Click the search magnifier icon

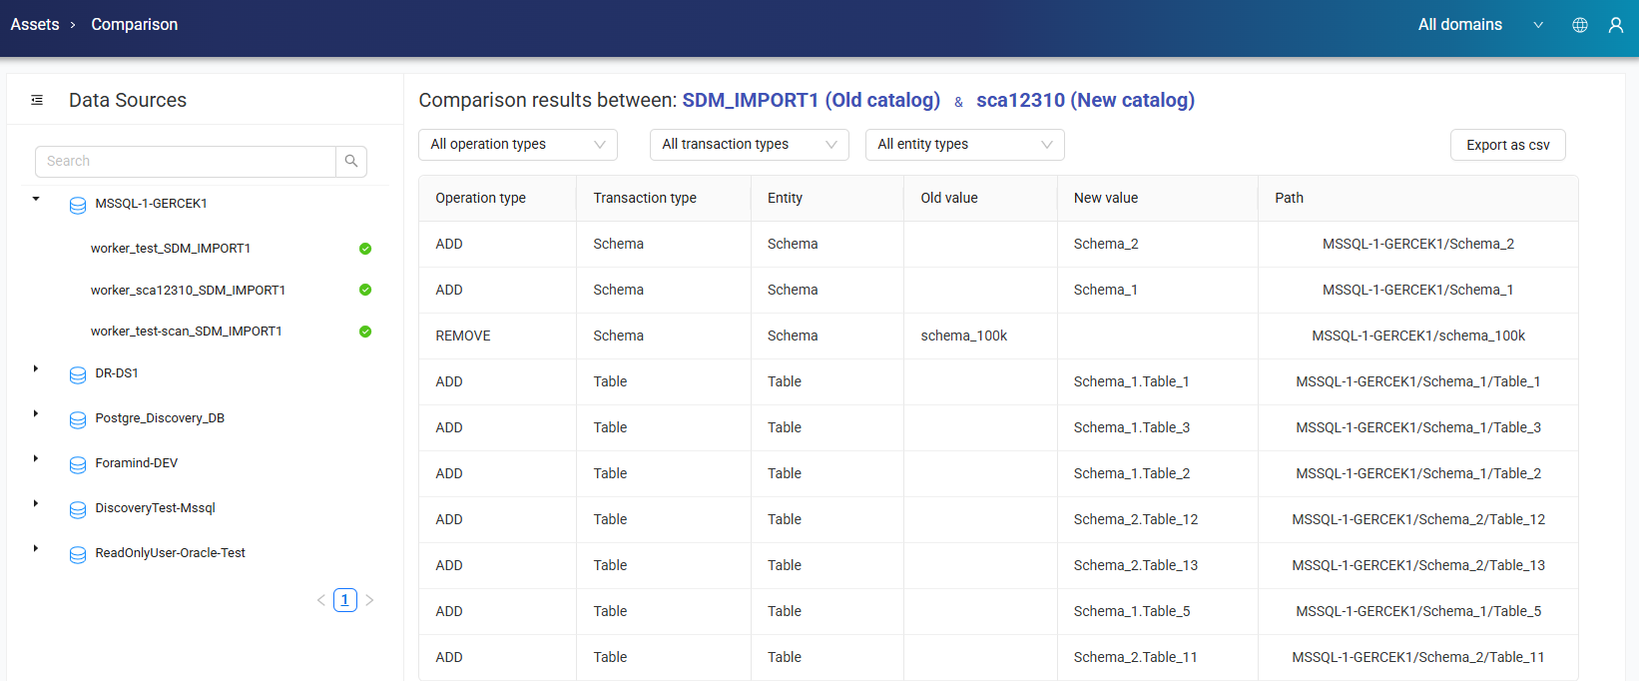pos(351,161)
